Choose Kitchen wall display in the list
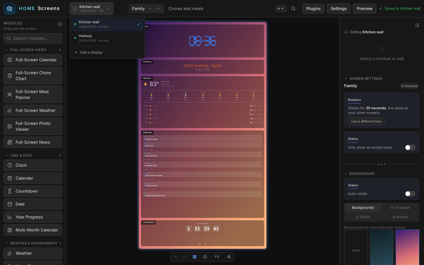Viewport: 424px width, 265px height. click(x=107, y=24)
